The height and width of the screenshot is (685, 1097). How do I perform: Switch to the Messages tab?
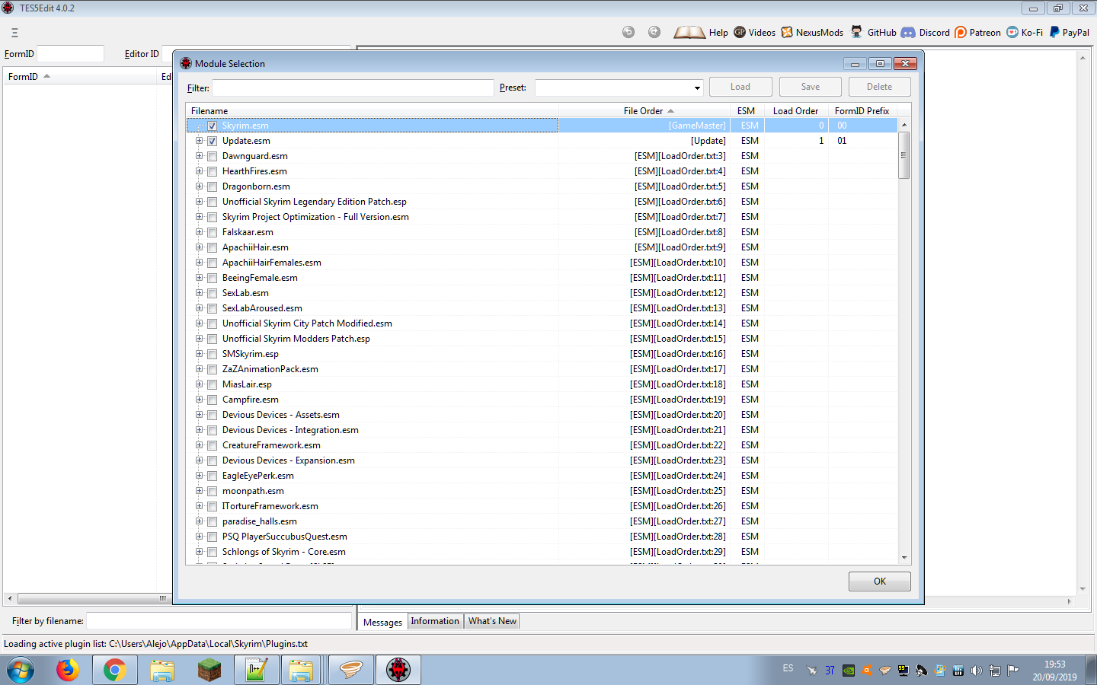coord(382,622)
